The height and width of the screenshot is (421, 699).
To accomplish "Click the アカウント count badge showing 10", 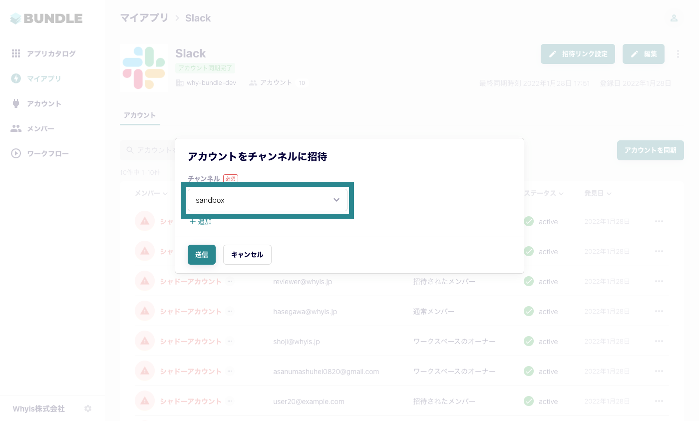I will click(x=302, y=83).
